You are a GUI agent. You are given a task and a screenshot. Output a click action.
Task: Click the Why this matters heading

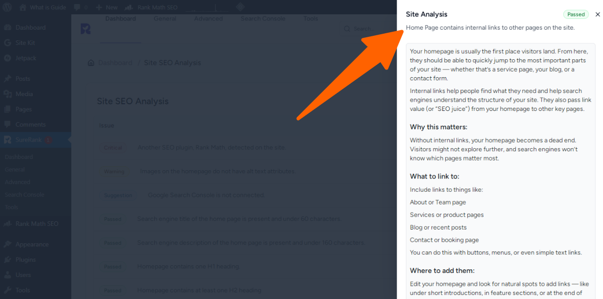pos(439,127)
